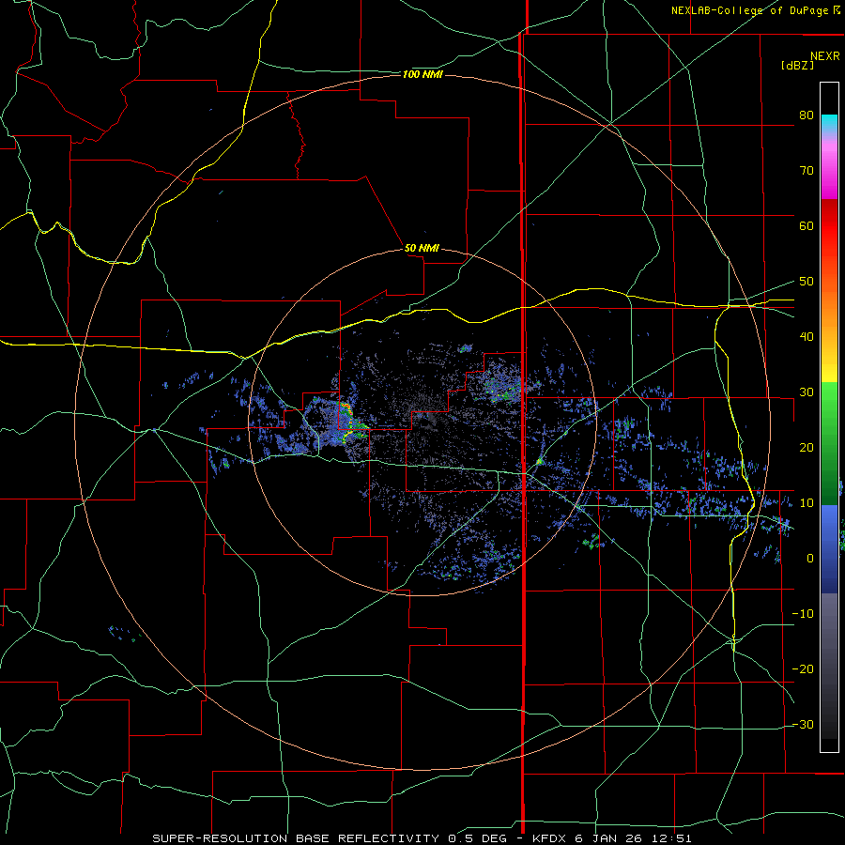Click the NEXR label above the color bar
The image size is (845, 845).
tap(824, 56)
